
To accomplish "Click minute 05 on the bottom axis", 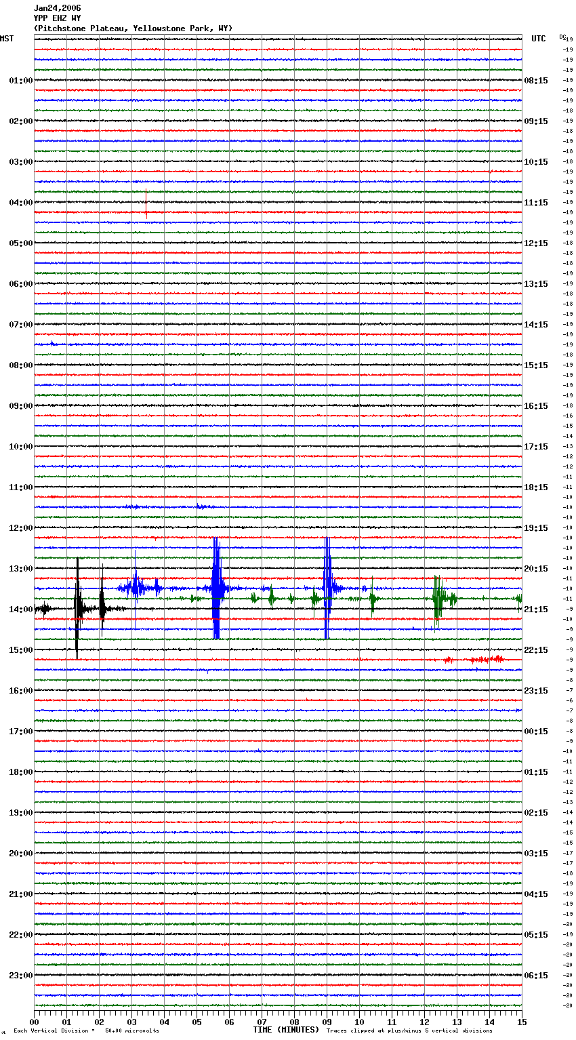I will coord(197,1022).
